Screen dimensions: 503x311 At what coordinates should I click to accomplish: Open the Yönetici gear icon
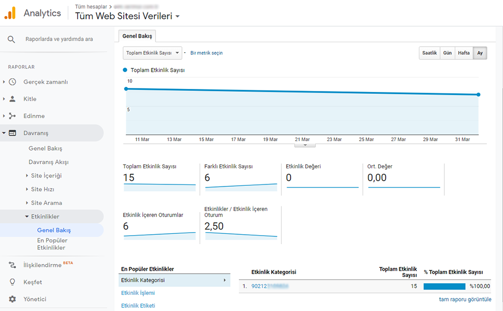pyautogui.click(x=13, y=299)
